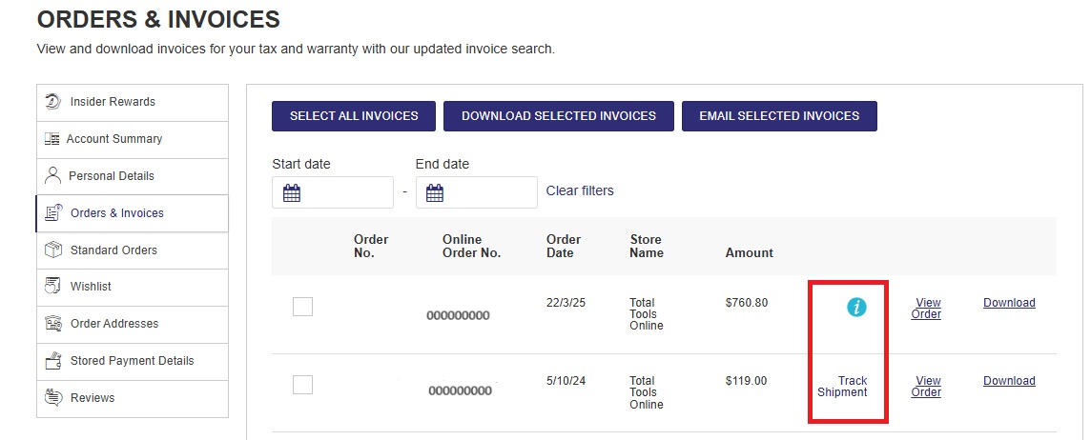Image resolution: width=1091 pixels, height=440 pixels.
Task: Download invoice for the 5/10/24 order
Action: coord(1009,380)
